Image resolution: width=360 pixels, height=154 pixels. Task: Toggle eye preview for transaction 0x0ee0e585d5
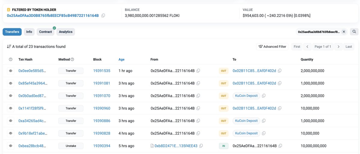coord(10,71)
